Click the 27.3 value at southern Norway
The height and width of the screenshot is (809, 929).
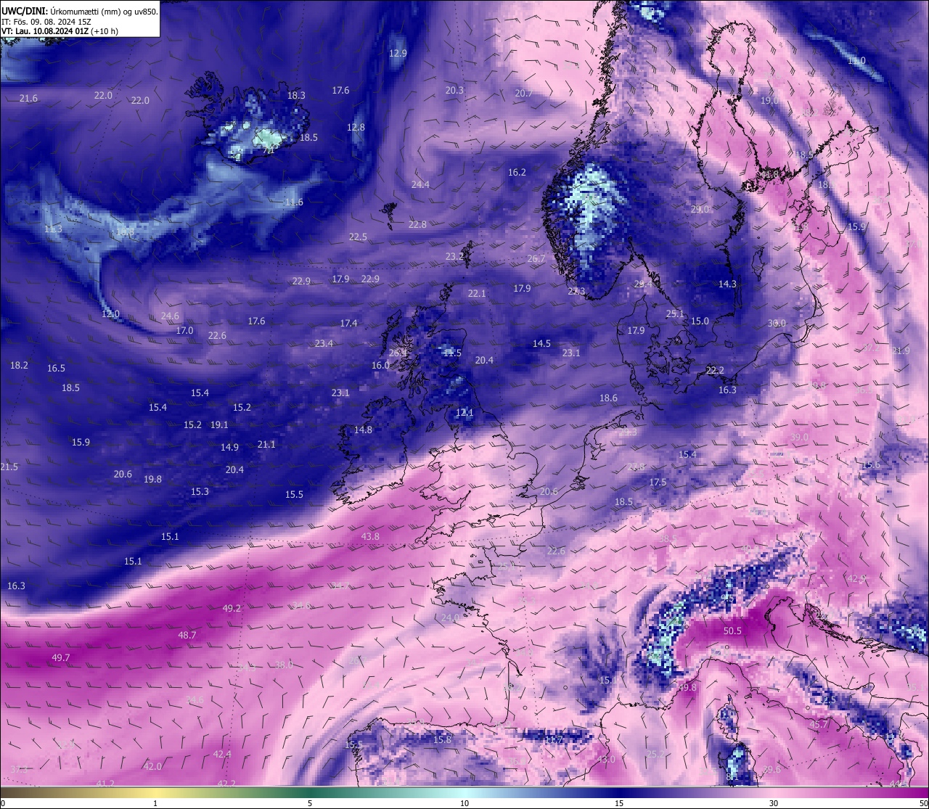[x=576, y=291]
